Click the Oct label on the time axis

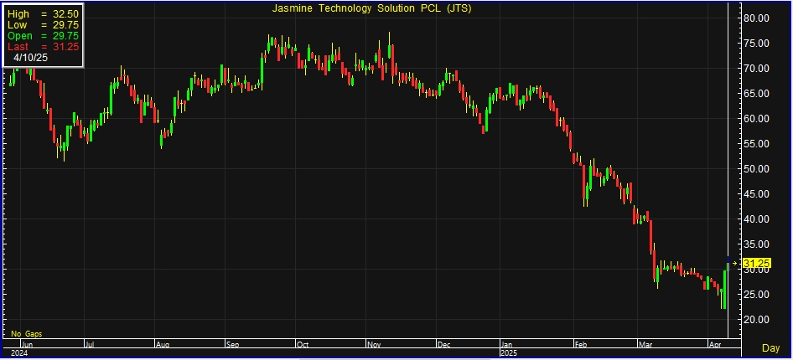pos(303,344)
